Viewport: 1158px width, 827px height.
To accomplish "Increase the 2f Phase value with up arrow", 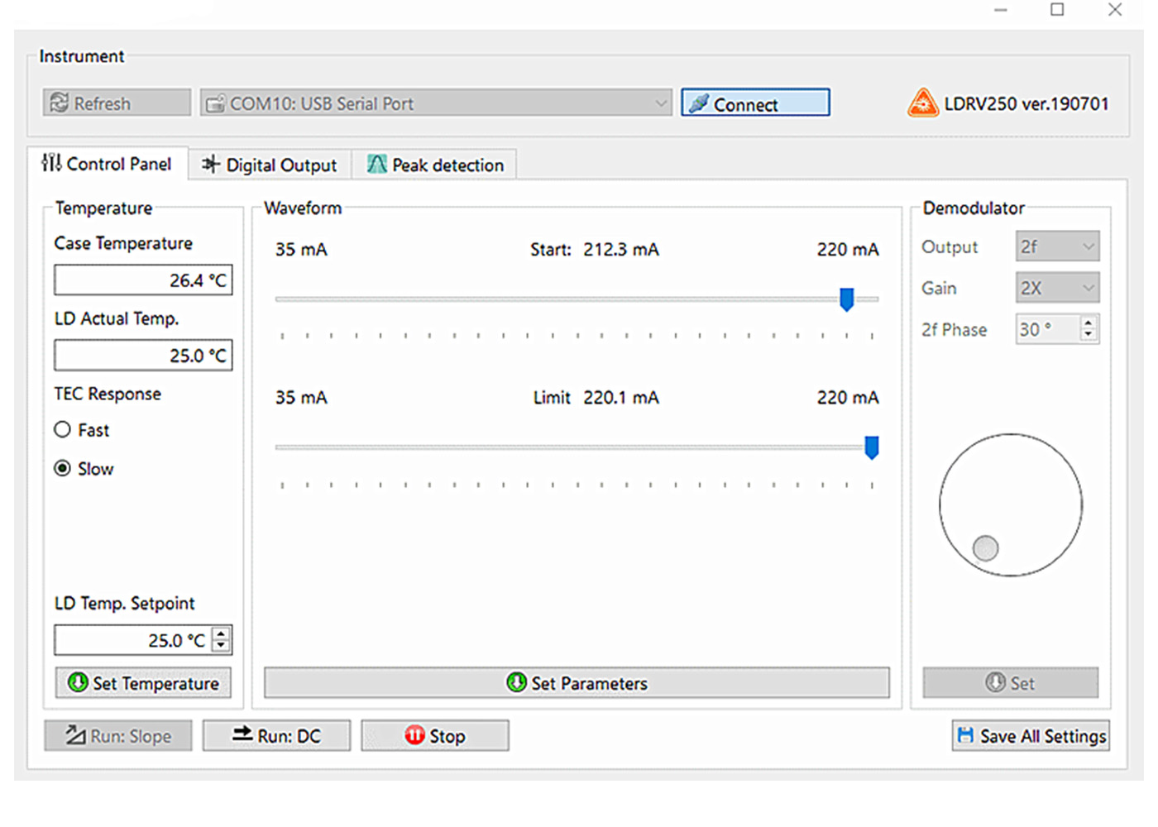I will pyautogui.click(x=1089, y=323).
